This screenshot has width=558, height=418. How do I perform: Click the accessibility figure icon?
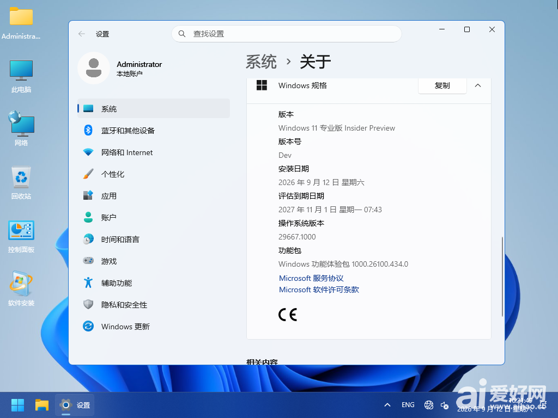coord(88,282)
